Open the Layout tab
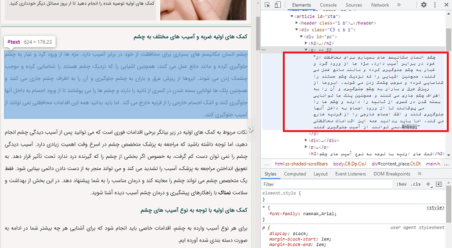Image resolution: width=452 pixels, height=248 pixels. [x=320, y=174]
